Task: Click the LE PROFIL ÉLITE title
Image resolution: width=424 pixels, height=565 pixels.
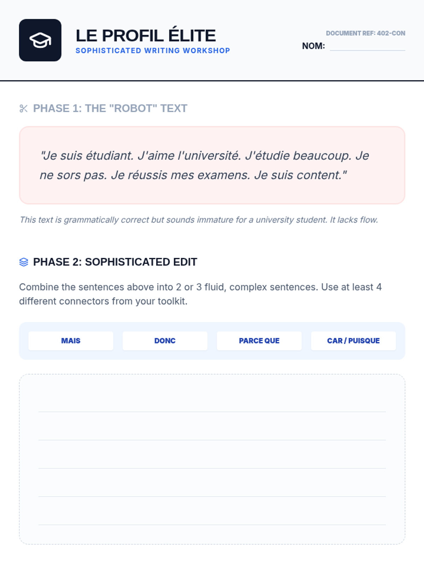Action: coord(146,36)
